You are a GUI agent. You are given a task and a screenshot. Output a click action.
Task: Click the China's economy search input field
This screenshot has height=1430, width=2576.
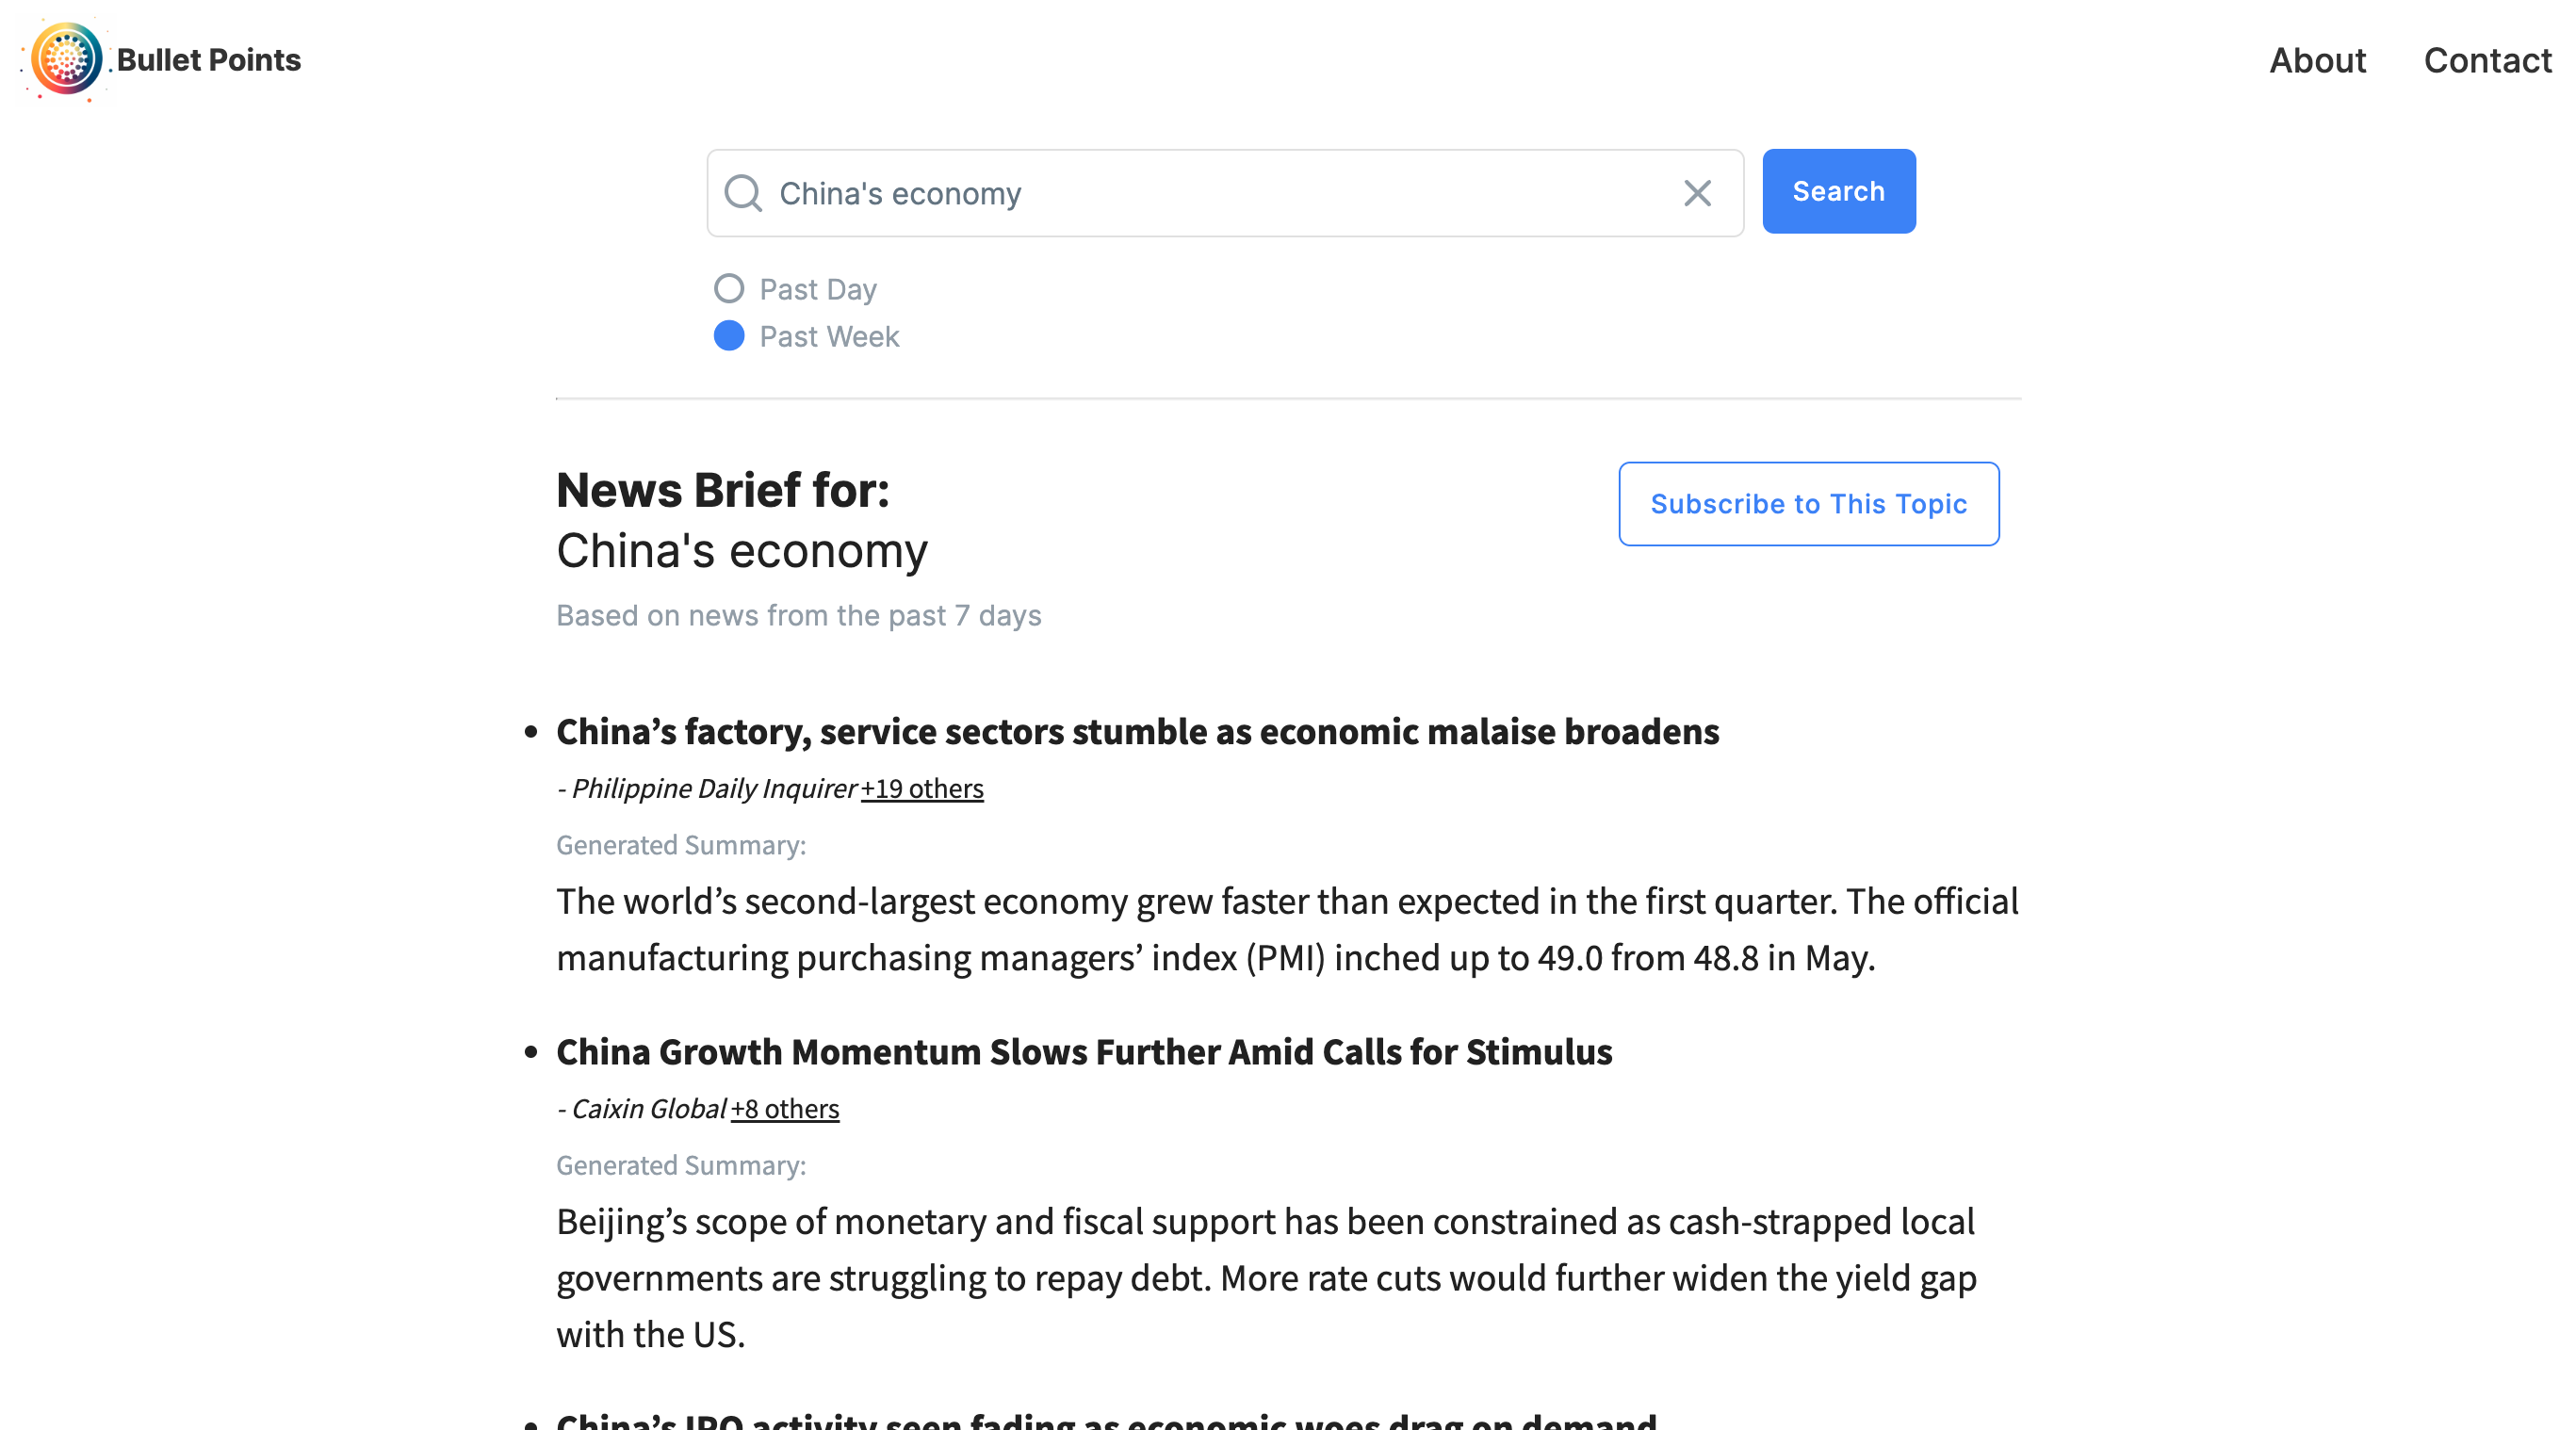point(1225,193)
